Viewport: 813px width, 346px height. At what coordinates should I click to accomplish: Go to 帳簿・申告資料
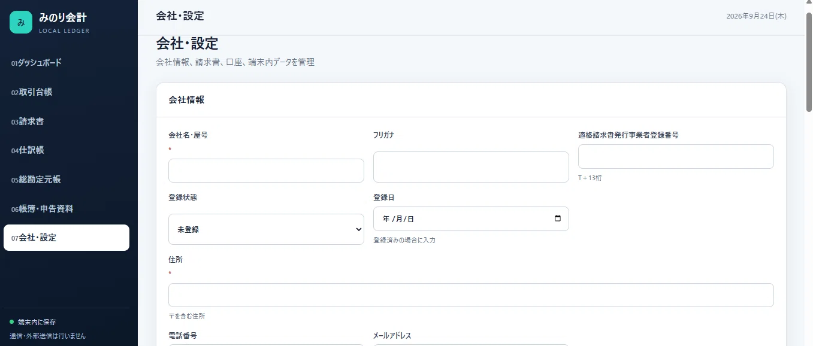pos(67,209)
